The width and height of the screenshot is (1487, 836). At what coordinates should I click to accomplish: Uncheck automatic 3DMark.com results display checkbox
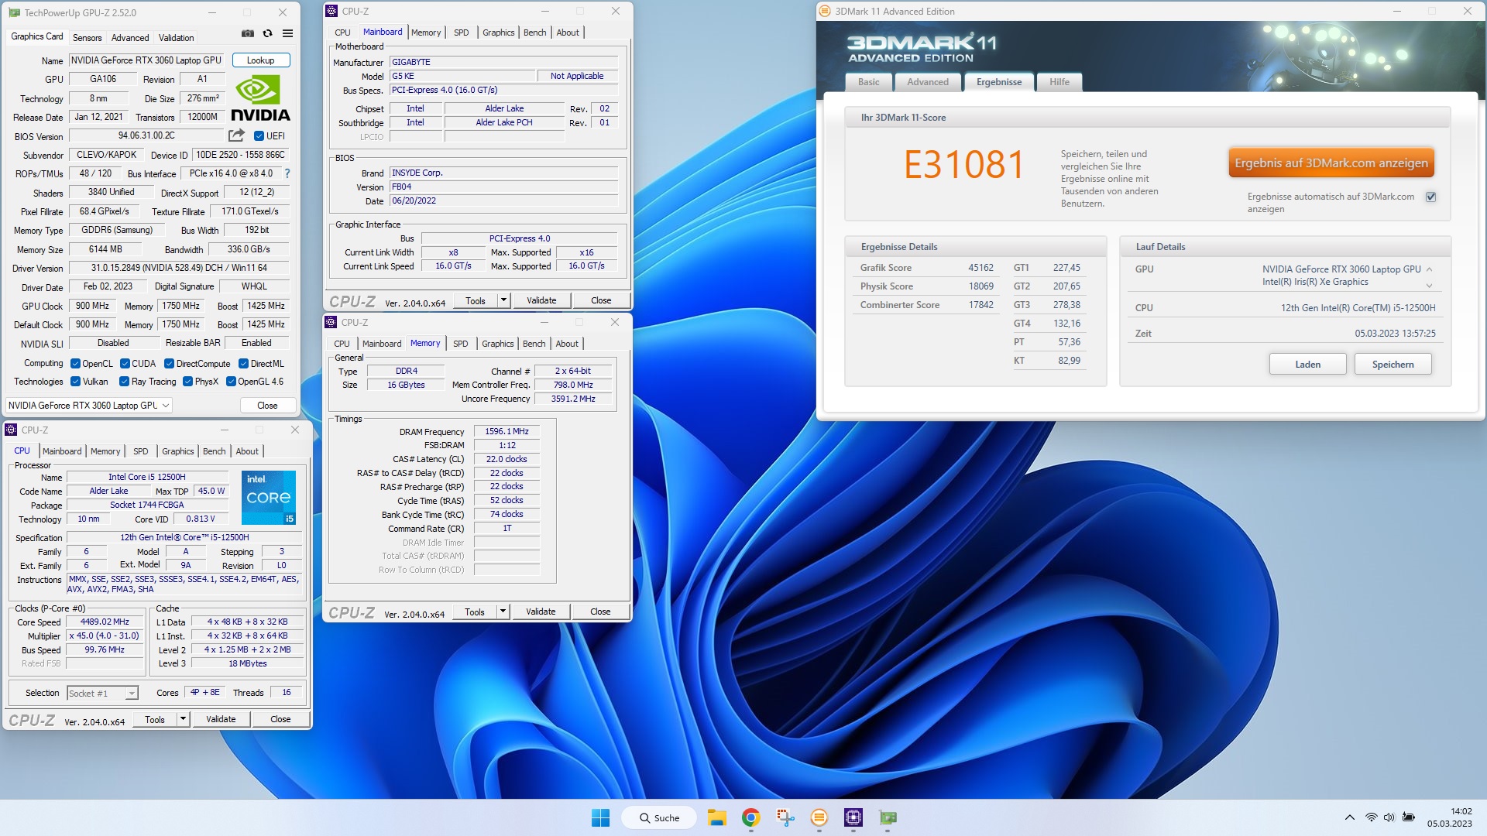pos(1431,197)
